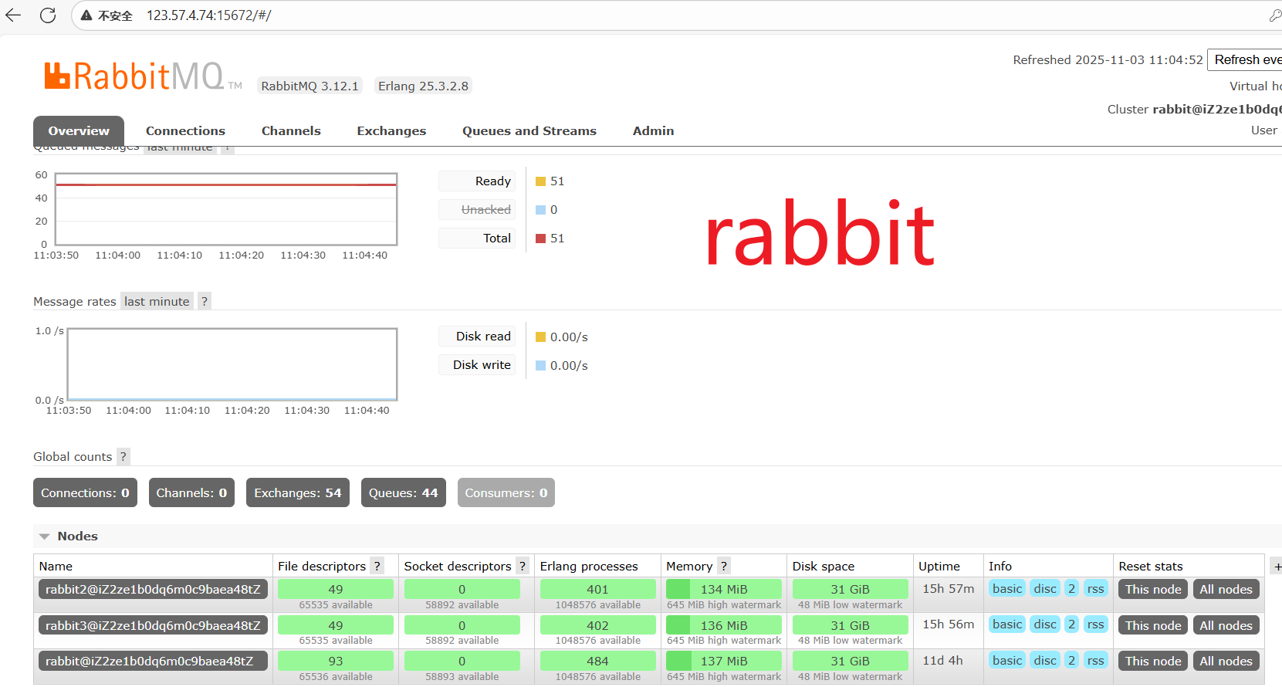Reset stats on This node for rabbit3
Image resolution: width=1282 pixels, height=687 pixels.
[1153, 625]
